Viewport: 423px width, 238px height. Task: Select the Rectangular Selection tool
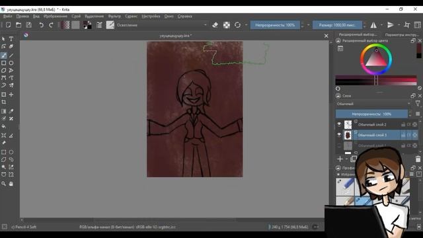tap(4, 152)
